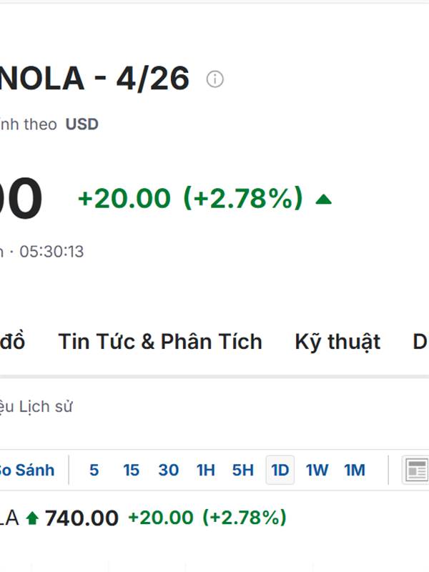Image resolution: width=429 pixels, height=572 pixels.
Task: Click the USD currency label
Action: 82,124
